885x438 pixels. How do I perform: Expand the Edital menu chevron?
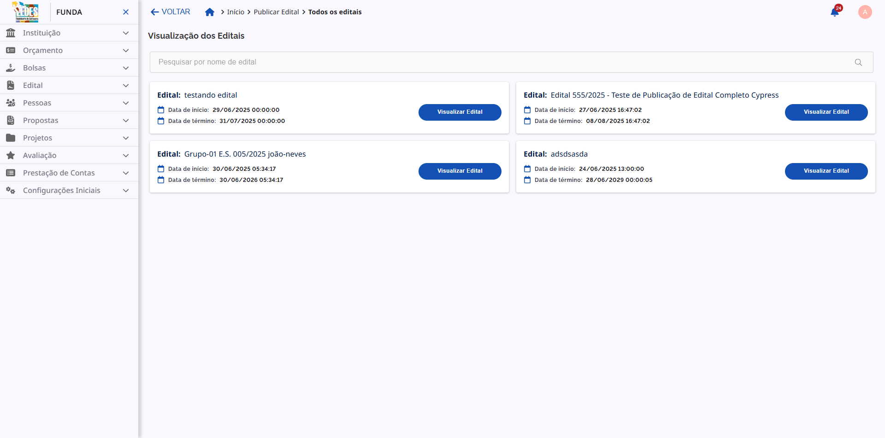click(126, 85)
